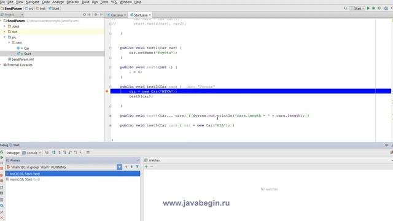Close the Car.java tab

125,15
